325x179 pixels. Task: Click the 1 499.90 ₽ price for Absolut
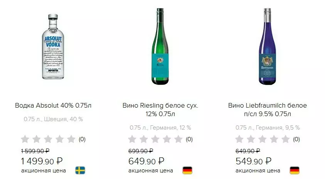click(42, 161)
